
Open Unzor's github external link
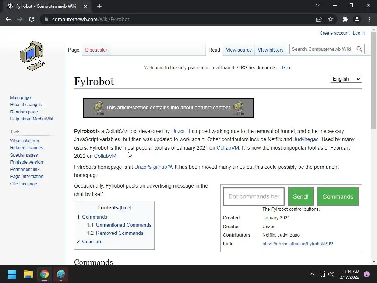pyautogui.click(x=153, y=167)
